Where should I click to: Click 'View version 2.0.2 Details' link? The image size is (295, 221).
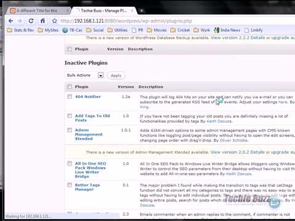[x=237, y=152]
